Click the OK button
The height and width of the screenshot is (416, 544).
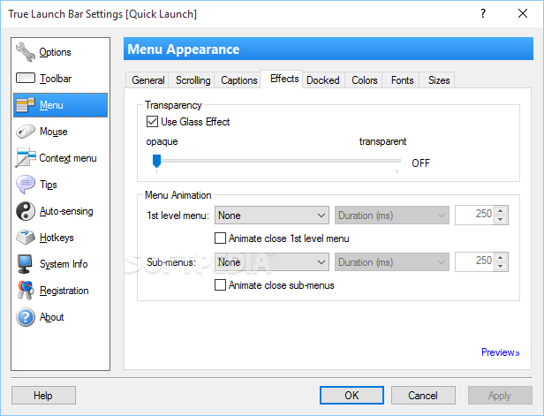(x=351, y=395)
